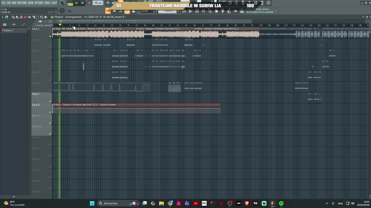The image size is (371, 208).
Task: Pause playback with the transport pause button
Action: coord(76,3)
